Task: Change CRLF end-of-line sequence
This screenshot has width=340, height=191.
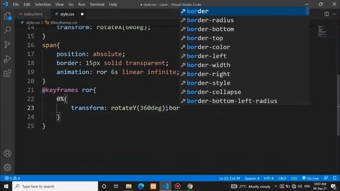Action: 282,178
